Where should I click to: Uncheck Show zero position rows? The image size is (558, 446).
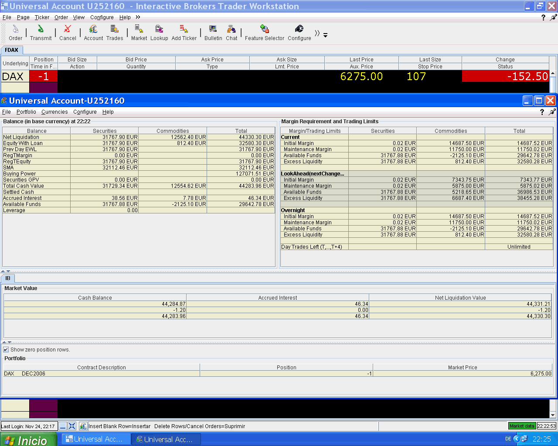click(6, 350)
